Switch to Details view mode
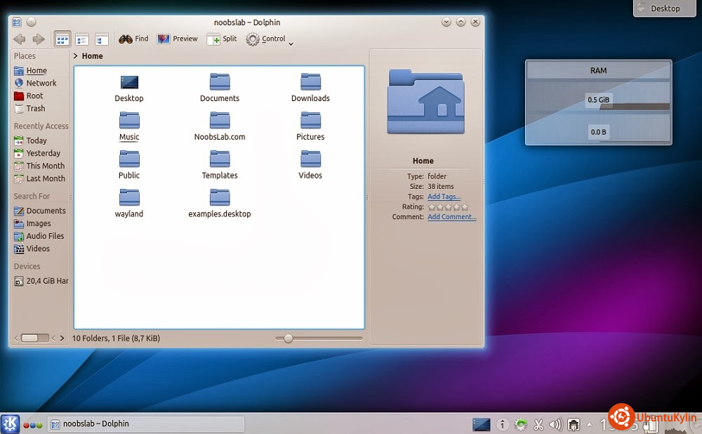The image size is (702, 434). coord(82,39)
